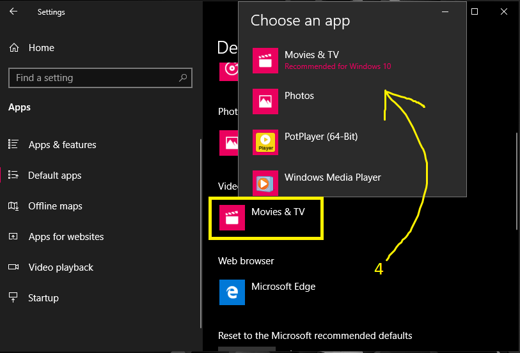Select Default apps in the sidebar
This screenshot has width=520, height=353.
coord(55,176)
